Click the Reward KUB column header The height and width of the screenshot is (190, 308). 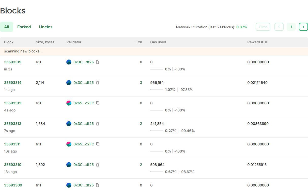(x=258, y=42)
